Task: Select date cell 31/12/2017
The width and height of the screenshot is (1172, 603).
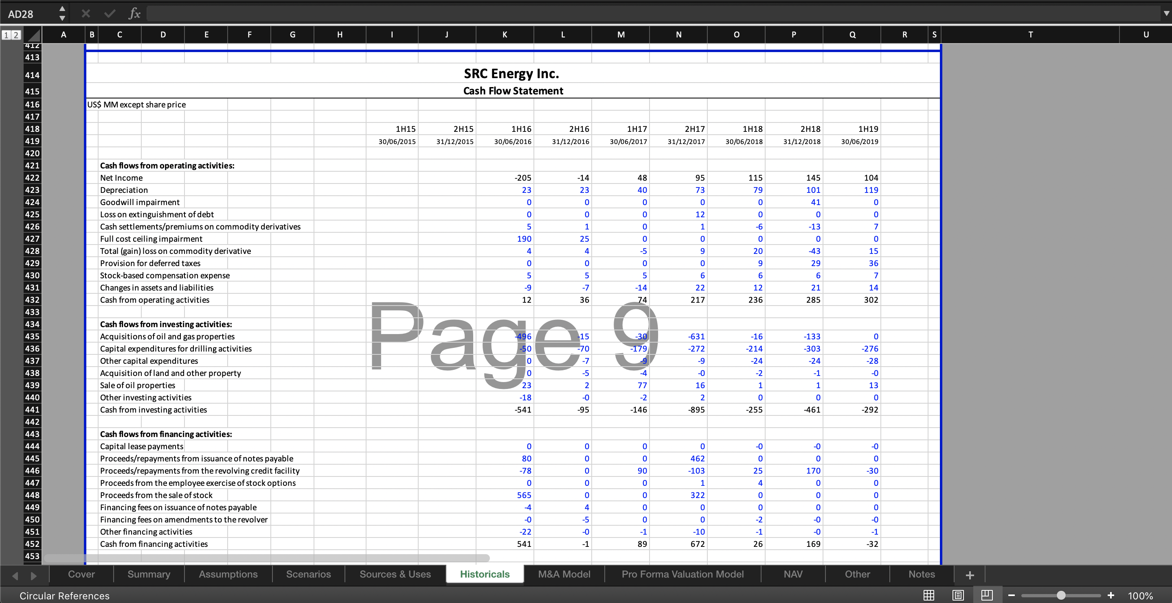Action: [x=678, y=142]
